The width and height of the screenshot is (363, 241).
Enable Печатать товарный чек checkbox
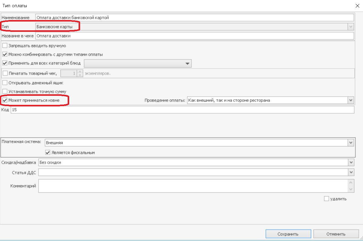pos(5,73)
